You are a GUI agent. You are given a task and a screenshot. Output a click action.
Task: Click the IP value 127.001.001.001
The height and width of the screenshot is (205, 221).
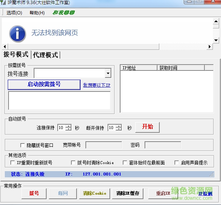point(102,174)
